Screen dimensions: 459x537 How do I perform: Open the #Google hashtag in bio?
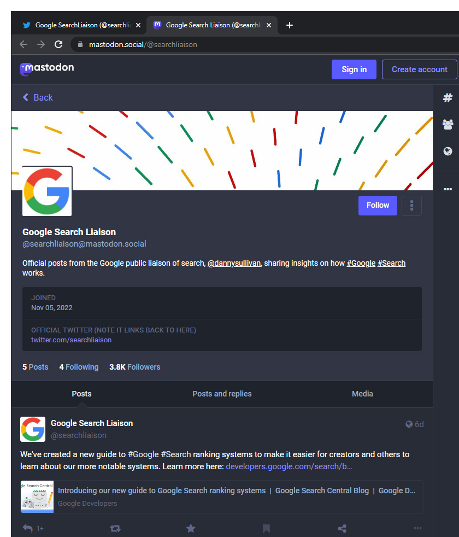pos(361,263)
